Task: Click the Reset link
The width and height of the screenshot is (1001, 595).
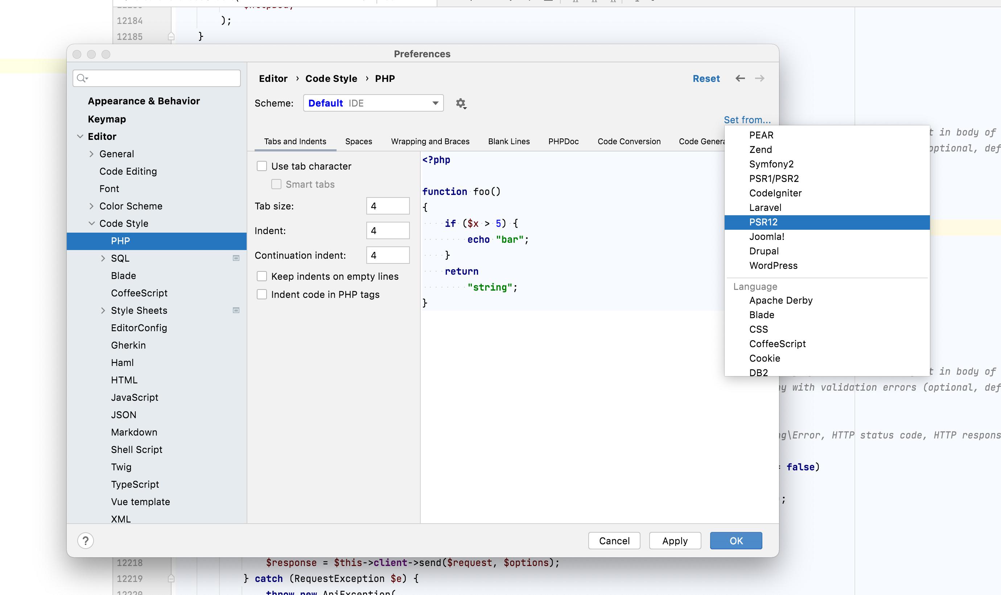Action: 706,79
